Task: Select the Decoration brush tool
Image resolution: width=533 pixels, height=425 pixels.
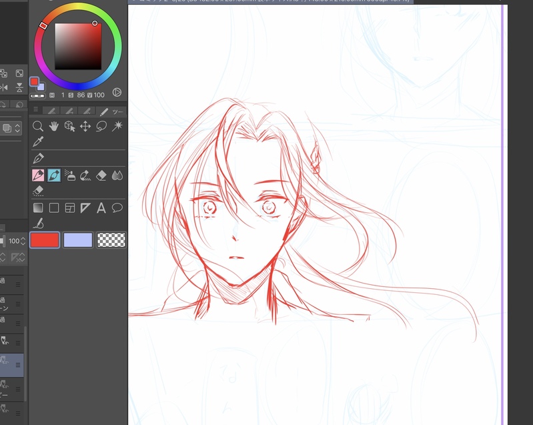Action: point(85,175)
